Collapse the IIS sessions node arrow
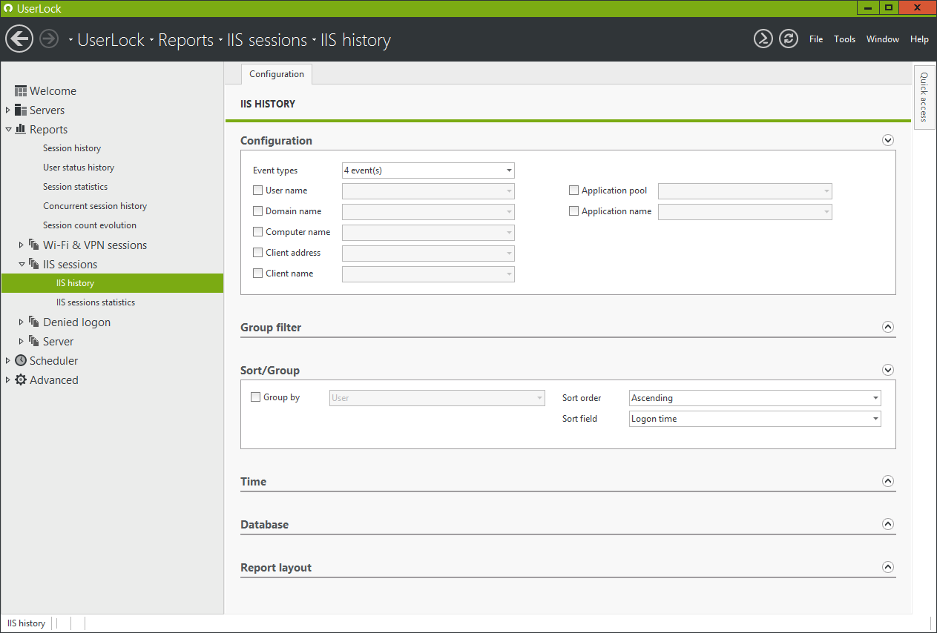937x633 pixels. click(x=22, y=265)
